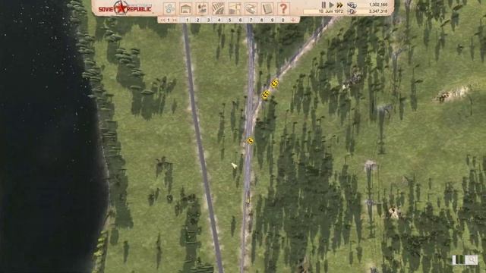Select quick slot 3

tap(208, 20)
